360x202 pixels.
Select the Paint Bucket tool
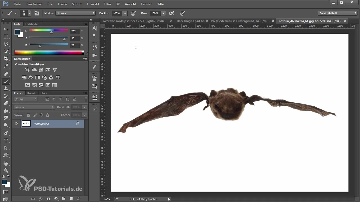pos(6,111)
